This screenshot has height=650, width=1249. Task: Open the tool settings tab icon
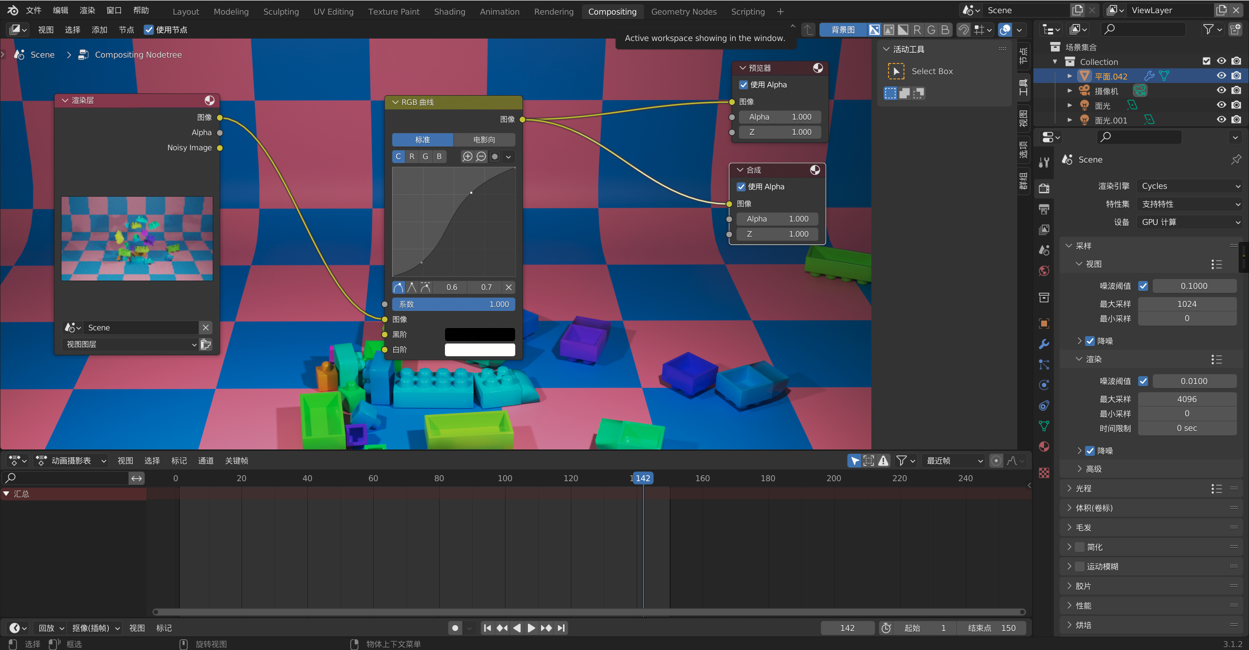(1044, 162)
